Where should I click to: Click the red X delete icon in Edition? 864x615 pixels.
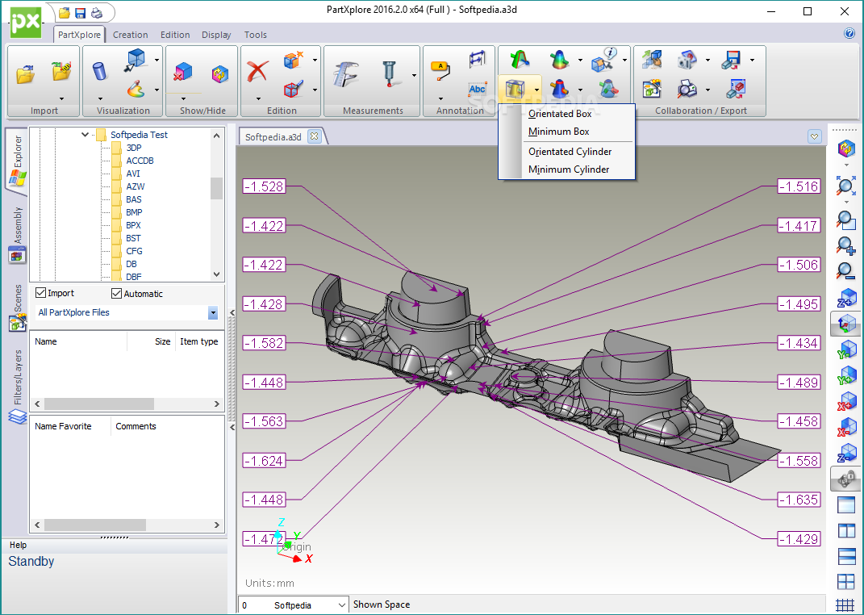257,72
